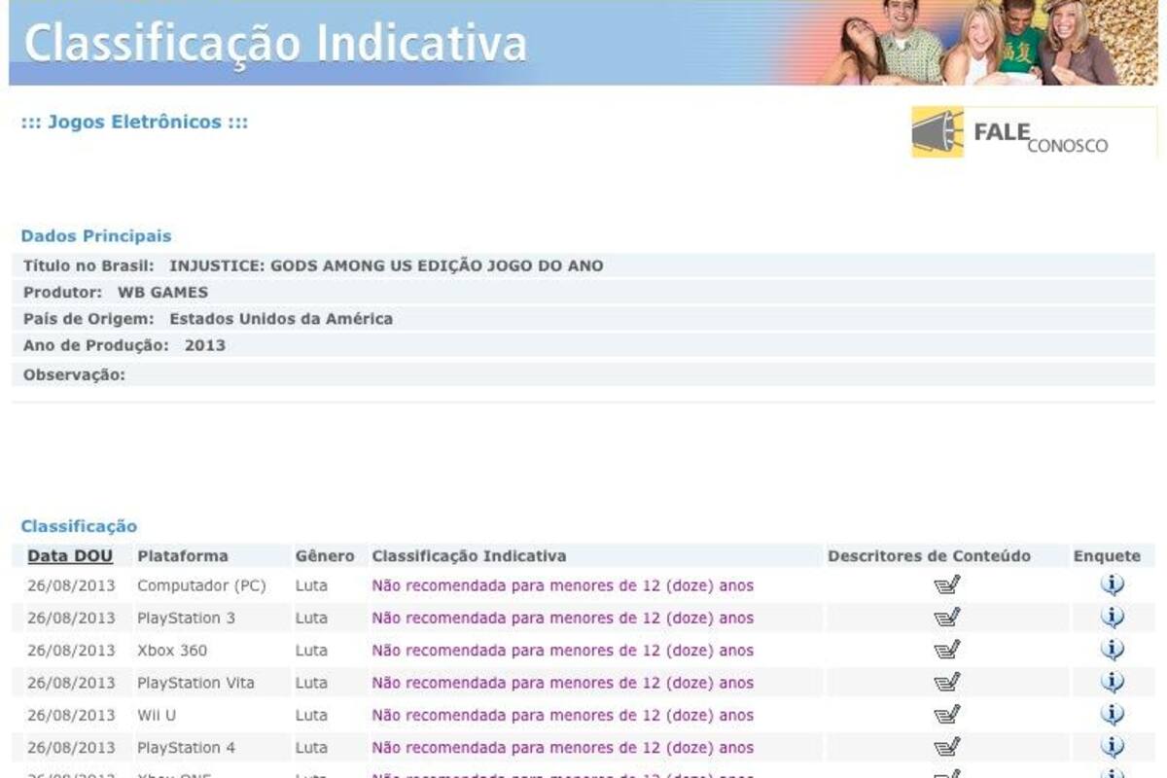1167x778 pixels.
Task: Click the Jogos Eletrônicos section heading
Action: click(x=134, y=123)
